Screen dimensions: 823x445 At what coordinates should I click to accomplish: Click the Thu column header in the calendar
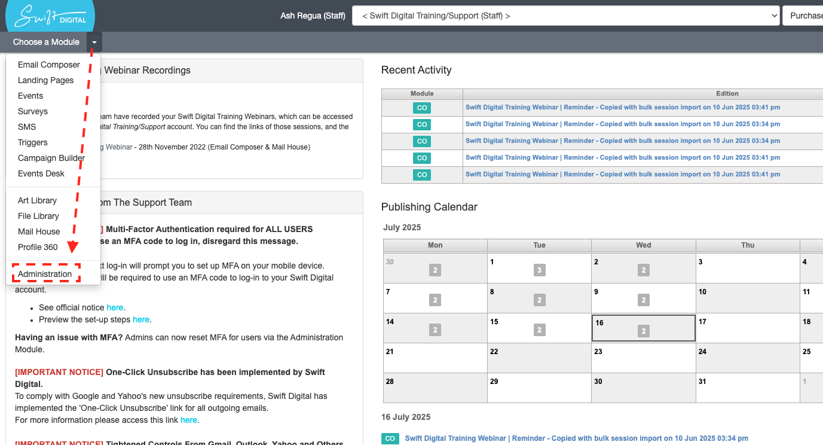(748, 245)
